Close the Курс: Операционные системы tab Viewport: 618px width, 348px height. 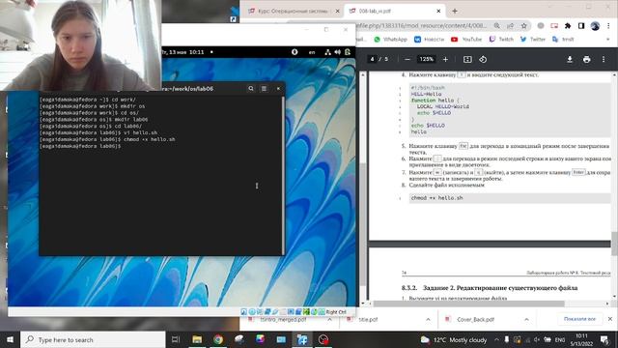[x=337, y=11]
